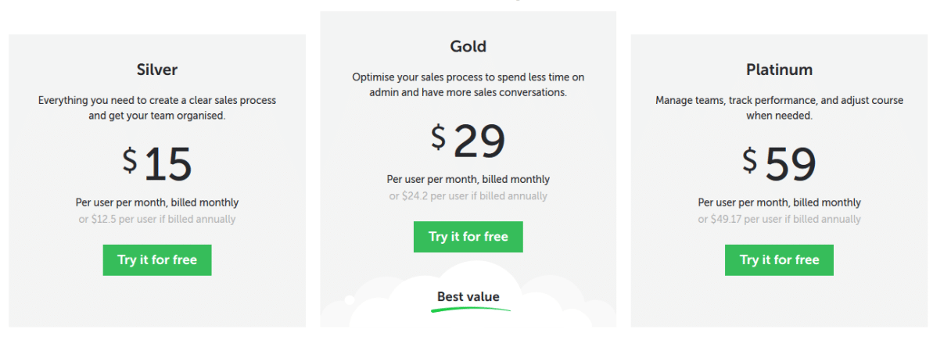Click the Gold plan Try it for free button
951x358 pixels.
tap(468, 237)
